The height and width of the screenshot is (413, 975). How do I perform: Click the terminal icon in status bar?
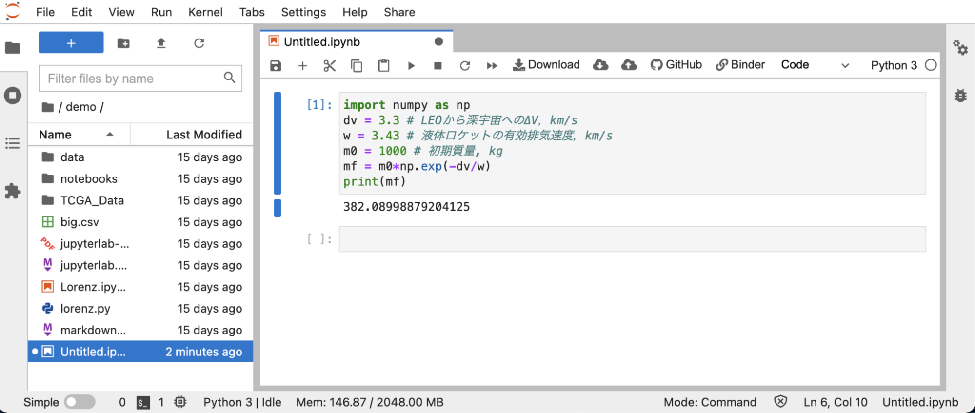(143, 402)
